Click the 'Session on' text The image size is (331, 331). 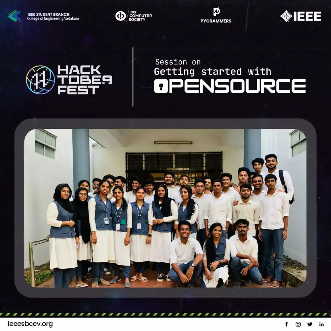pyautogui.click(x=178, y=62)
